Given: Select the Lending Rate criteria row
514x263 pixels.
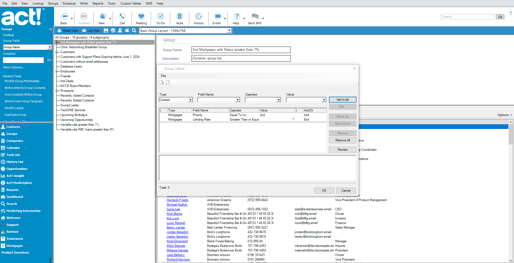Looking at the screenshot, I should [x=243, y=120].
